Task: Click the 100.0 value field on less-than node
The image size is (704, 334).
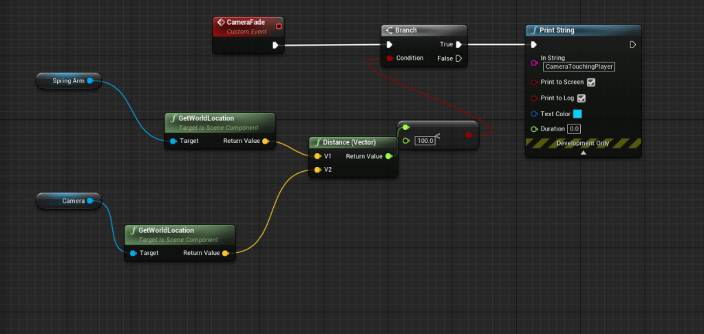Action: 426,140
